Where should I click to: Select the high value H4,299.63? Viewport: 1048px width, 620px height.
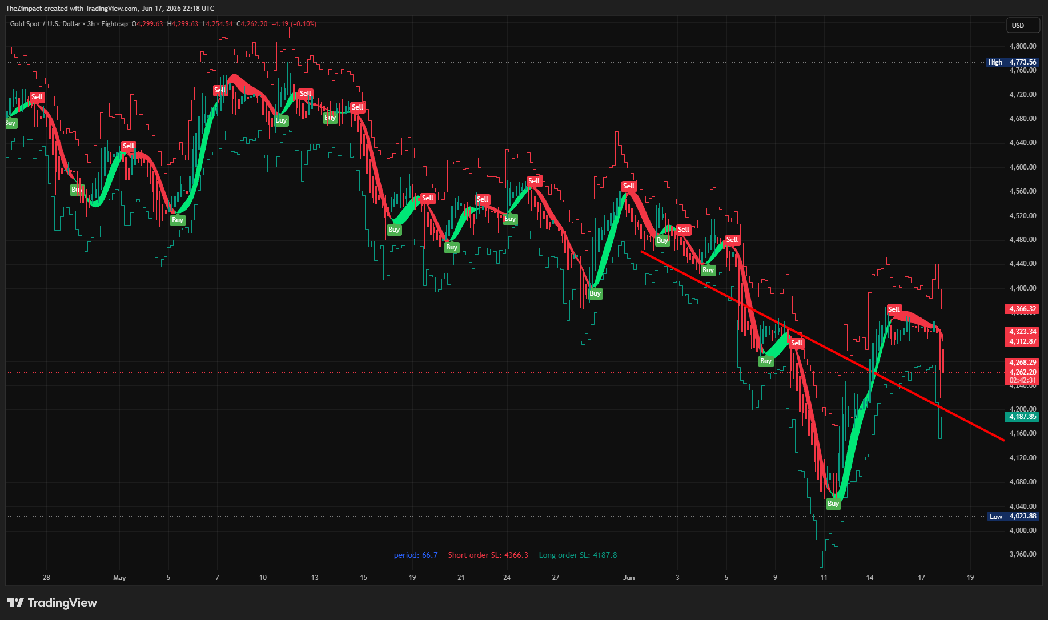183,24
